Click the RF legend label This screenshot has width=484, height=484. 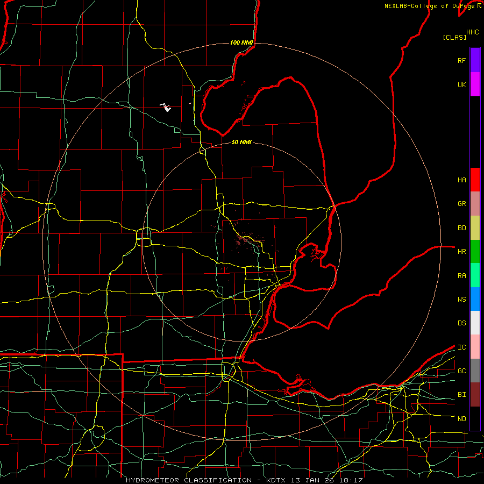(x=462, y=60)
